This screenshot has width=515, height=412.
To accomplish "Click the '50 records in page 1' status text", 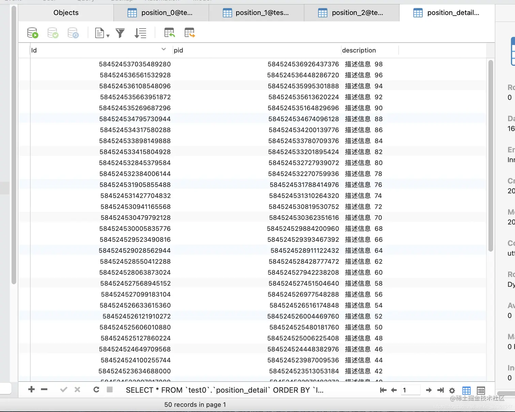I will click(195, 405).
